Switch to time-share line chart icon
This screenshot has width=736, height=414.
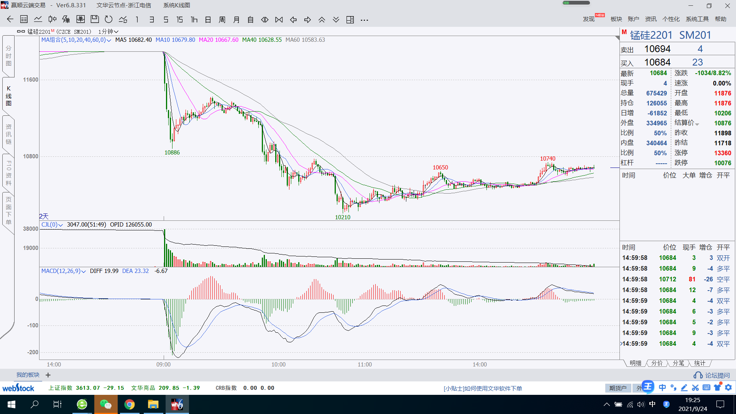tap(38, 20)
